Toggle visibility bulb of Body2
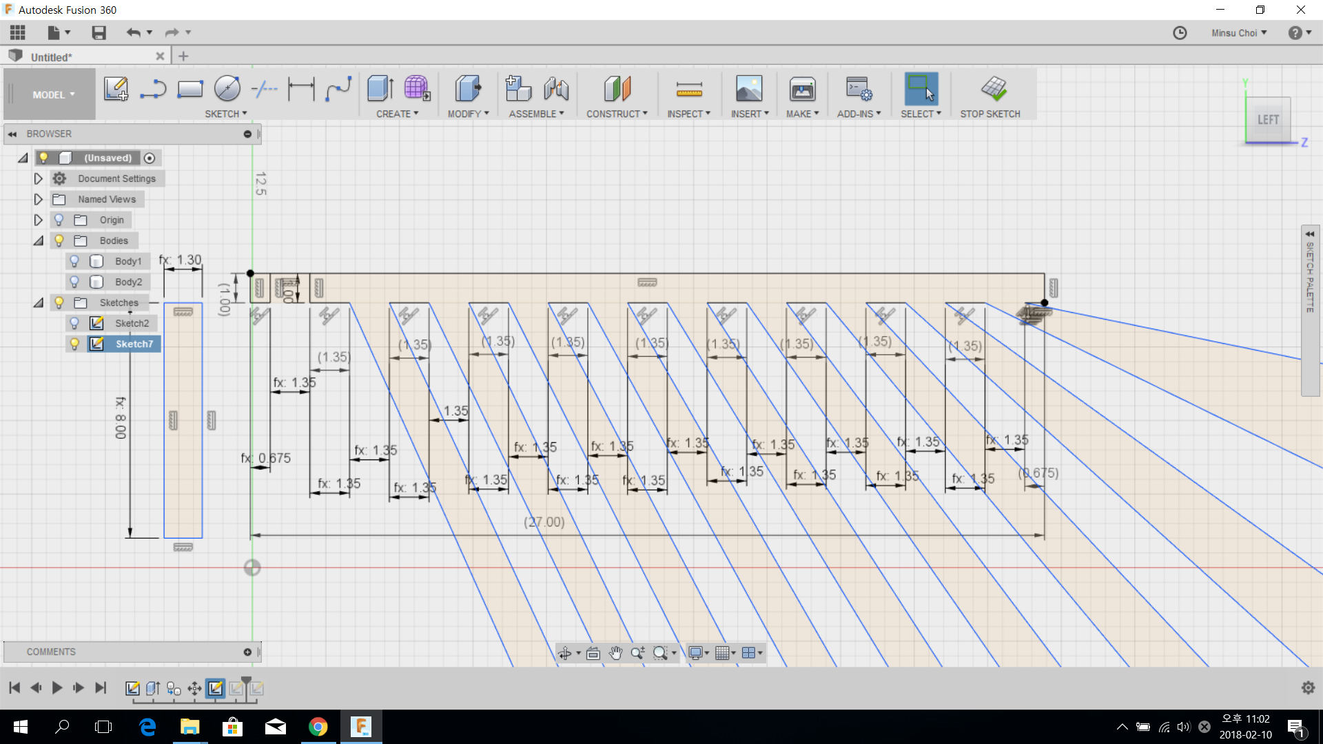 pos(74,282)
